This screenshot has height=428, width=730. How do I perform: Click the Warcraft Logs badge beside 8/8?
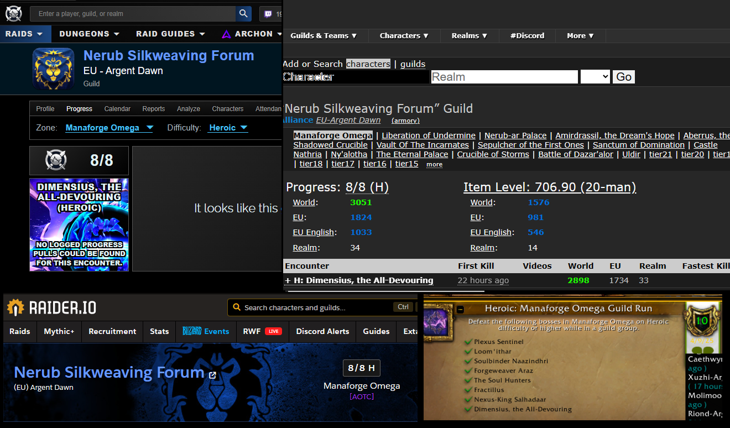coord(56,160)
